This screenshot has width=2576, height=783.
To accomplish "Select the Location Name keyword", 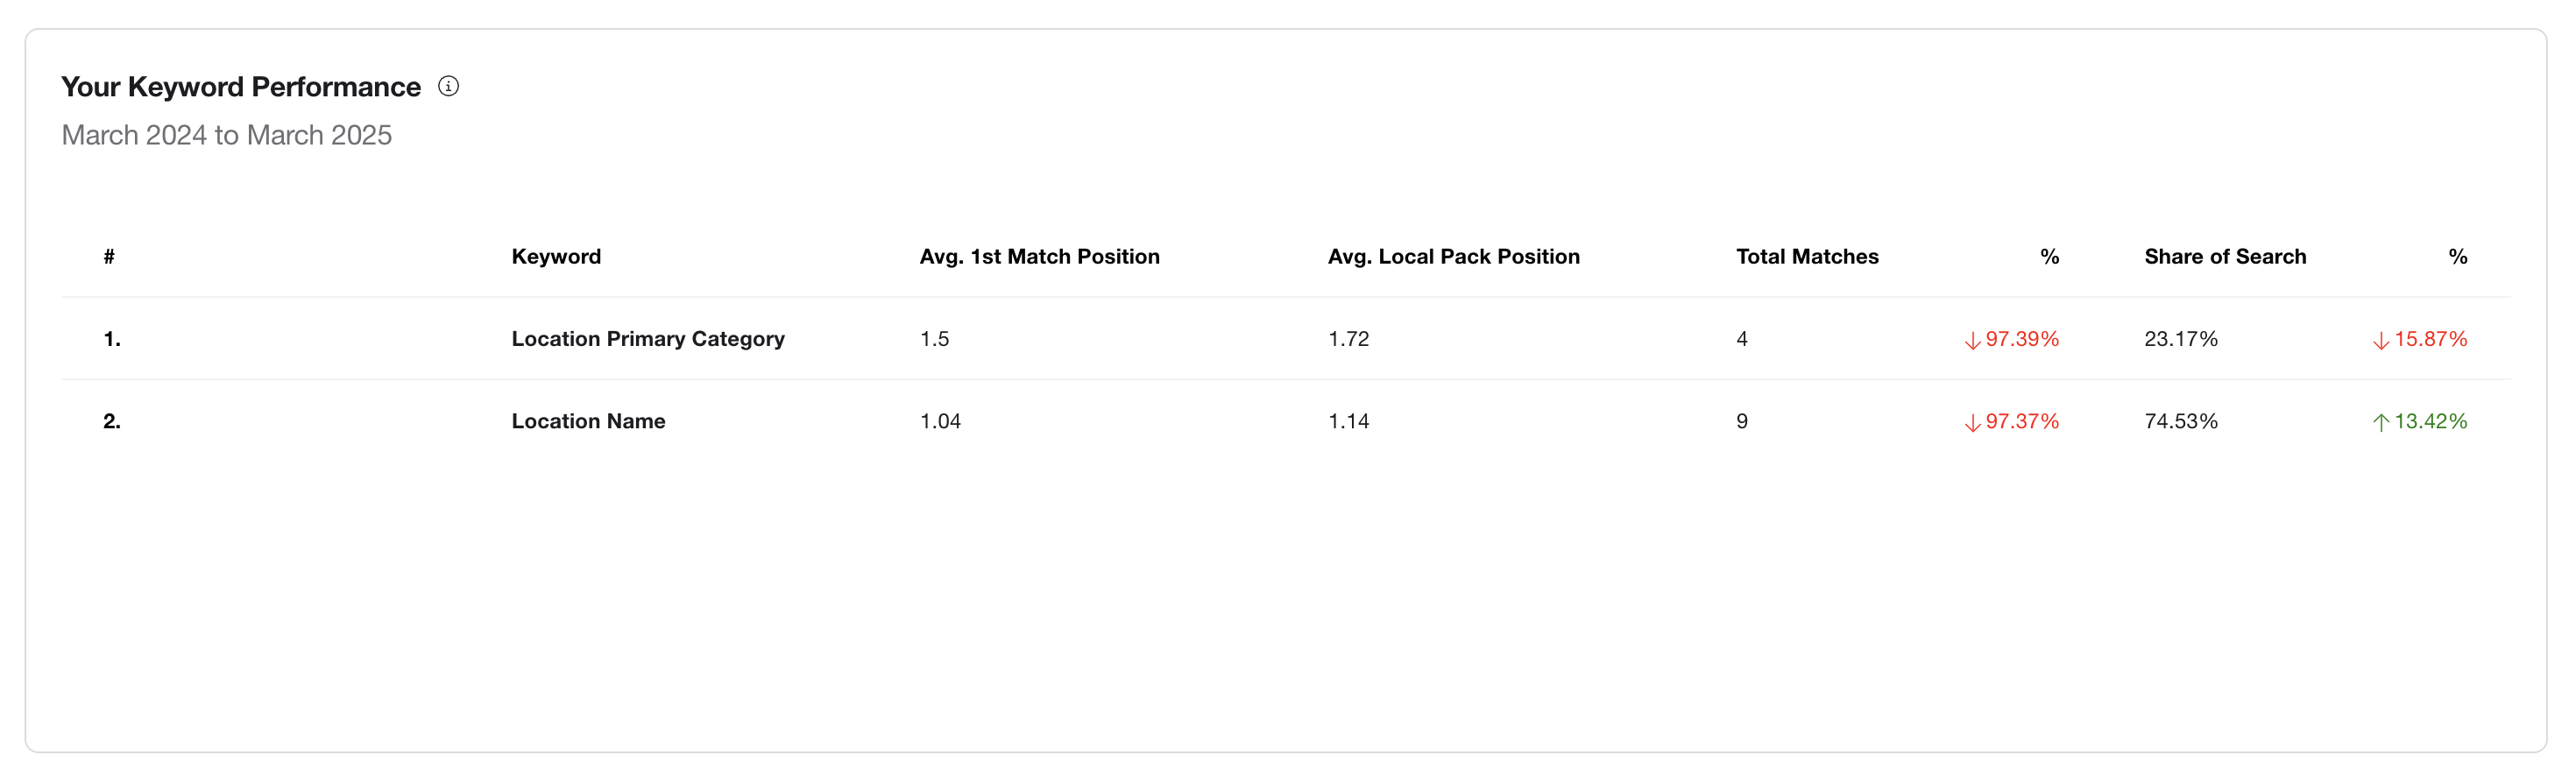I will [588, 421].
